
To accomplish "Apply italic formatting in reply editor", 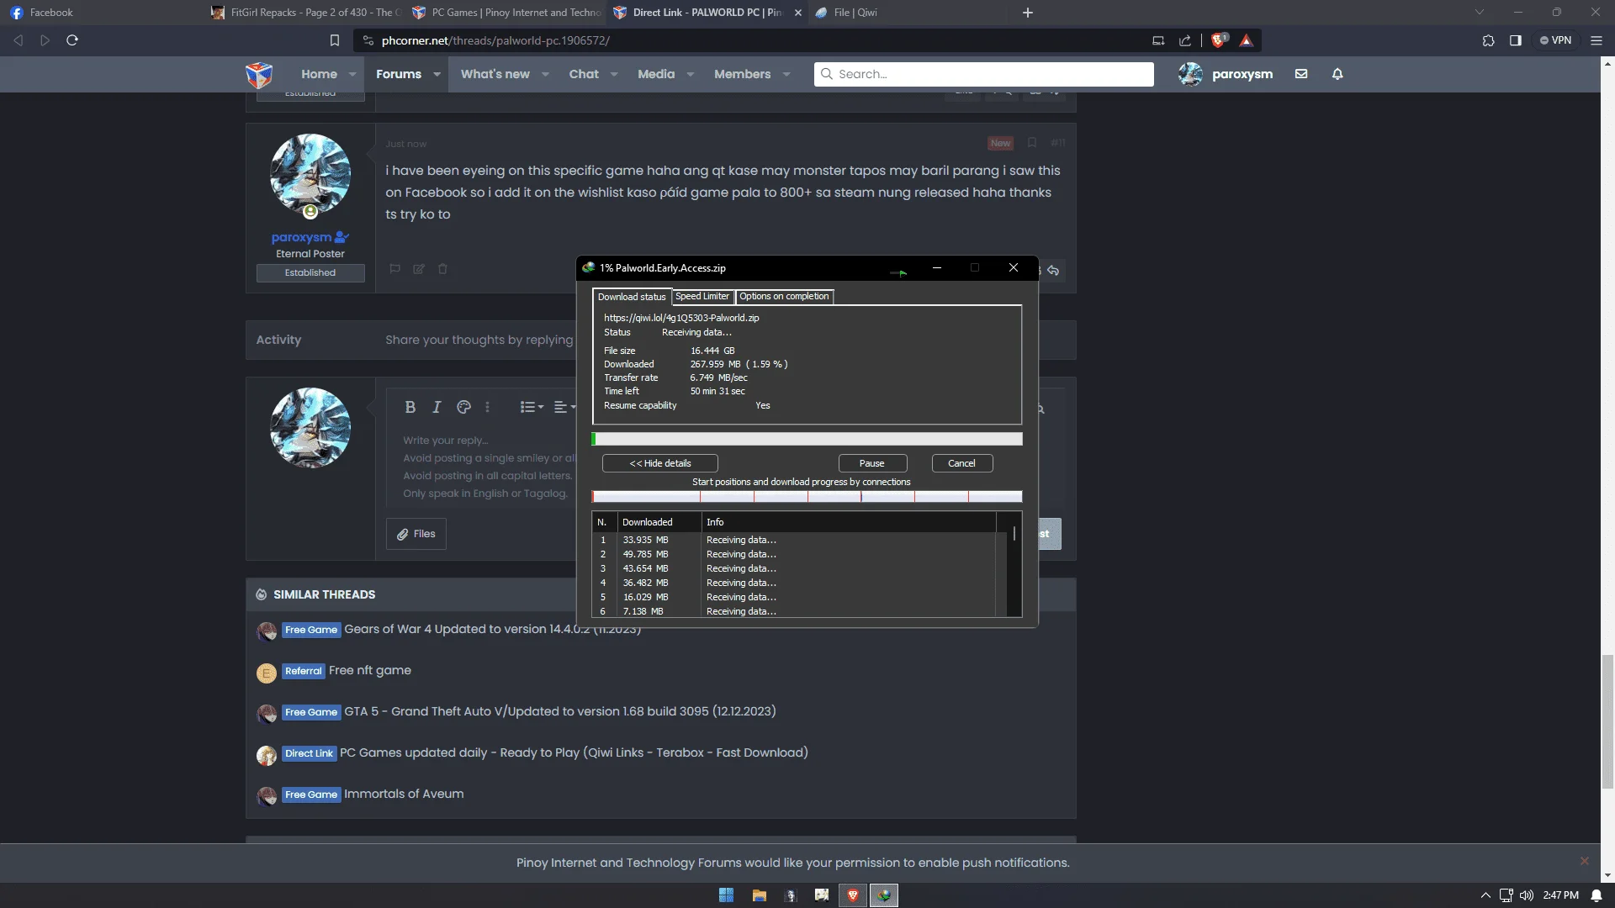I will click(x=437, y=407).
